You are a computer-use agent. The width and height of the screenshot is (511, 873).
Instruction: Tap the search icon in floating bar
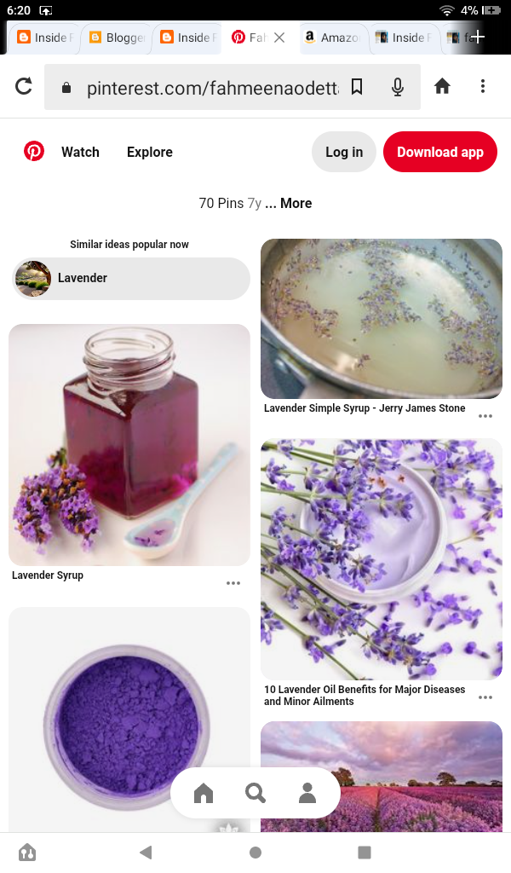255,793
